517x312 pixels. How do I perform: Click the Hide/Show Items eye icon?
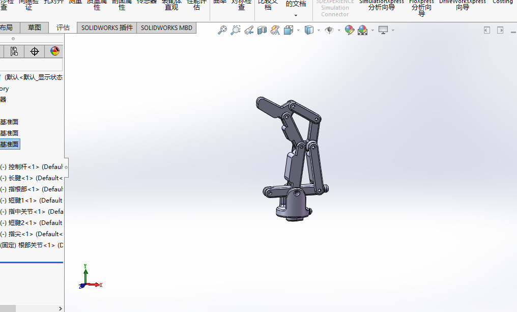pos(329,30)
